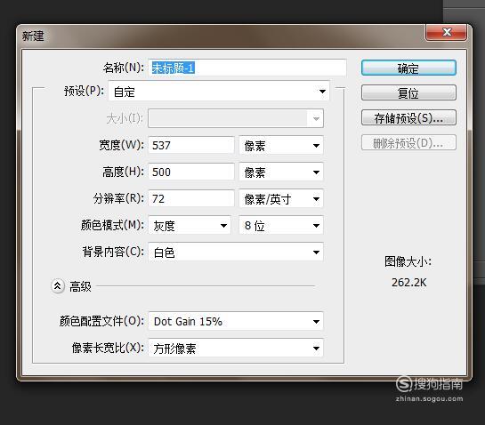Open the 颜色配置文件 Dot Gain 15% dropdown
Viewport: 485px width, 425px height.
236,322
